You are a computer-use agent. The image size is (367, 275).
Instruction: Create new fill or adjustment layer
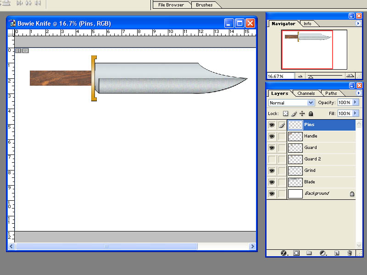click(x=323, y=253)
